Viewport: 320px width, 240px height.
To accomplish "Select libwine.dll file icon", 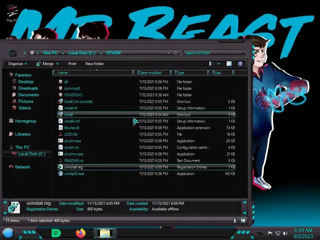I will (60, 127).
